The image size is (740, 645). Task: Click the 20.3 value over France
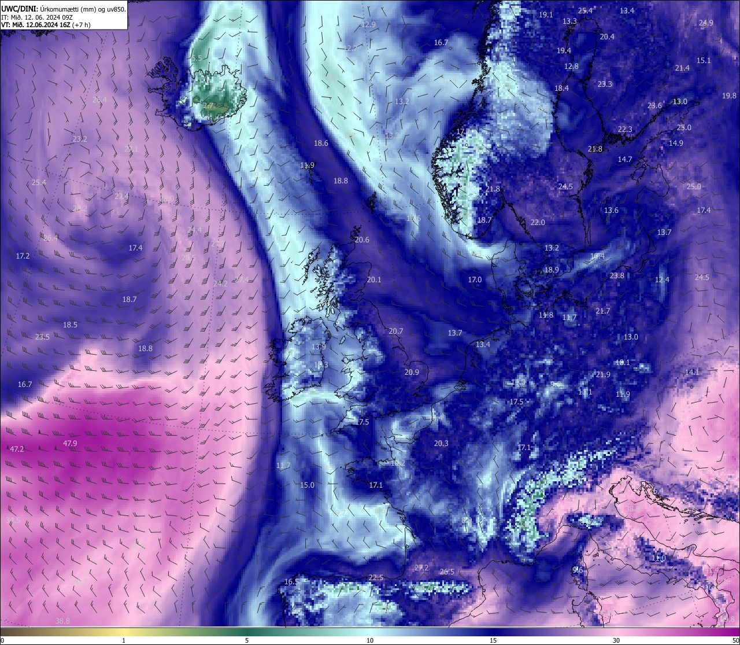[441, 444]
